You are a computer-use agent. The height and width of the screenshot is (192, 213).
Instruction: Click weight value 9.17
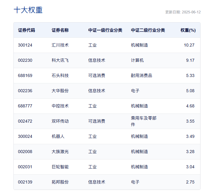coord(190,60)
